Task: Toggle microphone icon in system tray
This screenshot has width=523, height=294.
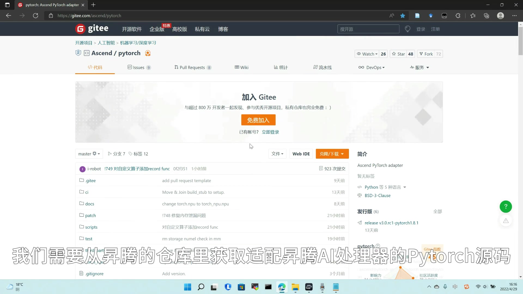Action: (445, 287)
